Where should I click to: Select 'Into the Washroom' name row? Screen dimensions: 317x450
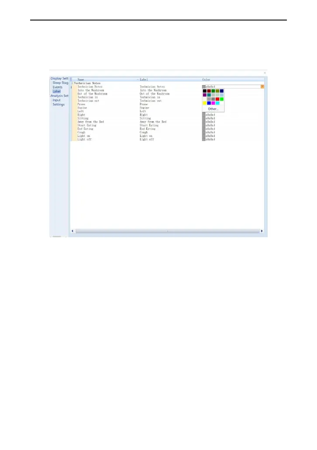[x=91, y=90]
